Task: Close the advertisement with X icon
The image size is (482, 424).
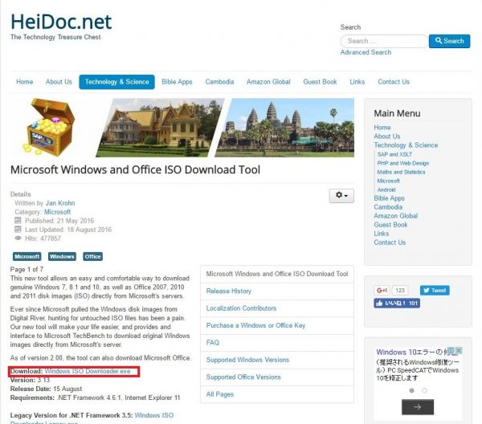Action: coord(459,350)
